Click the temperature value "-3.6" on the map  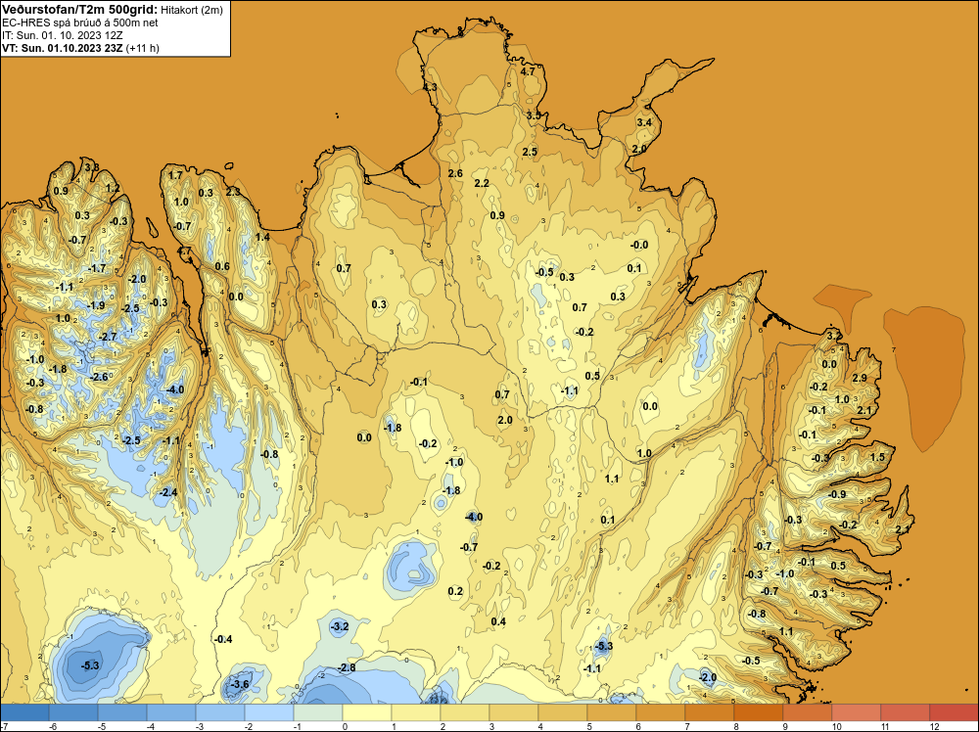point(240,685)
